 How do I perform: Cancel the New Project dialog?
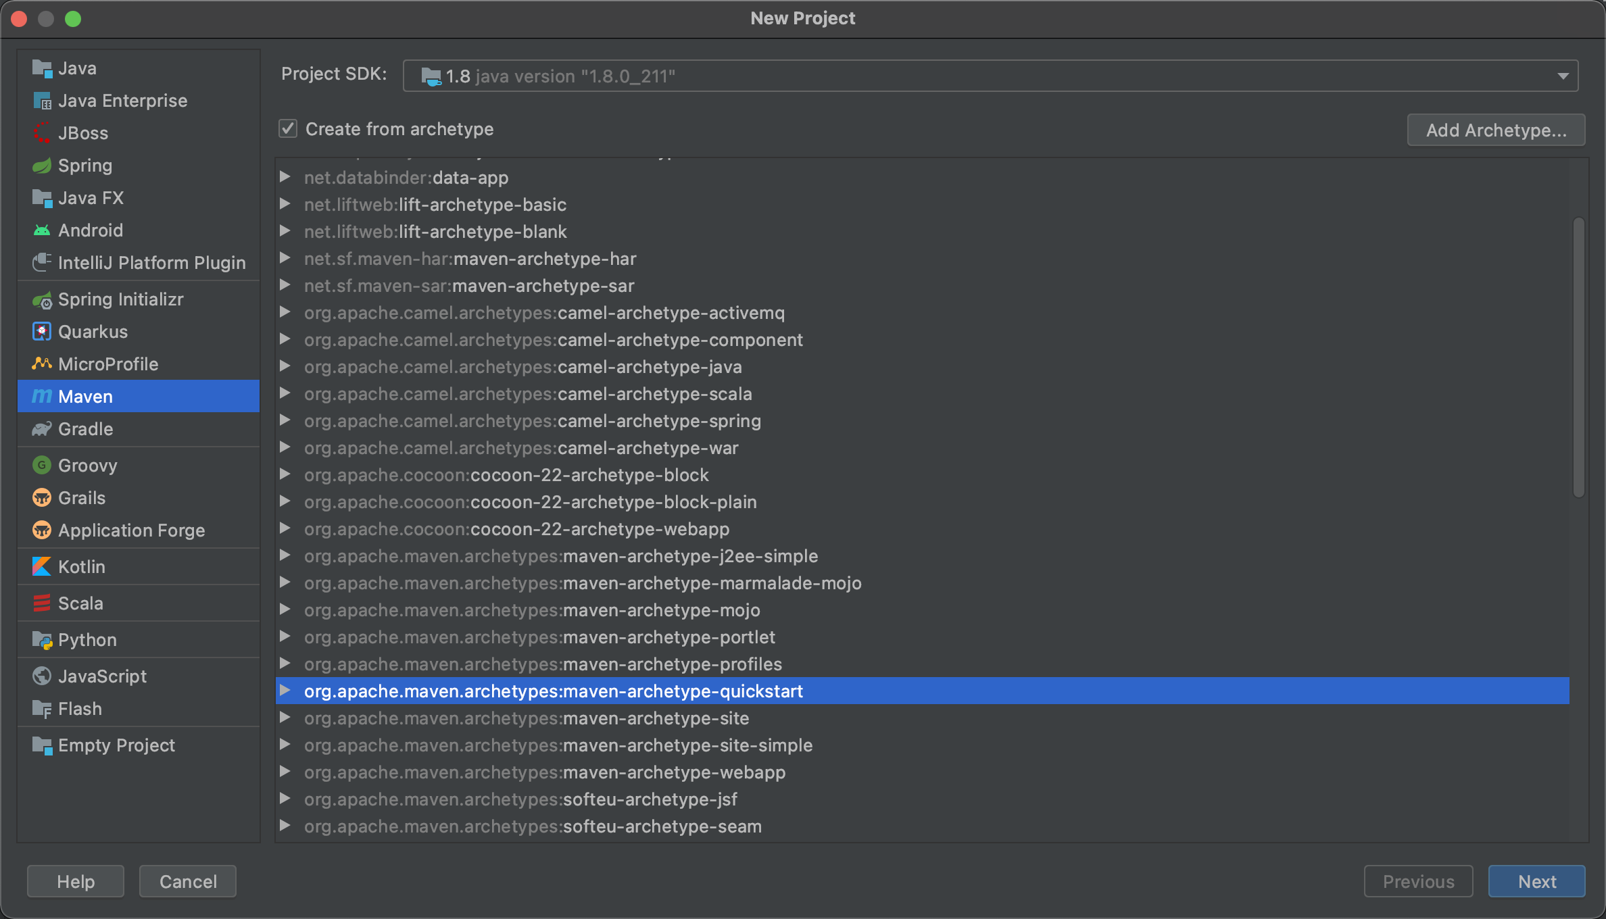coord(188,881)
